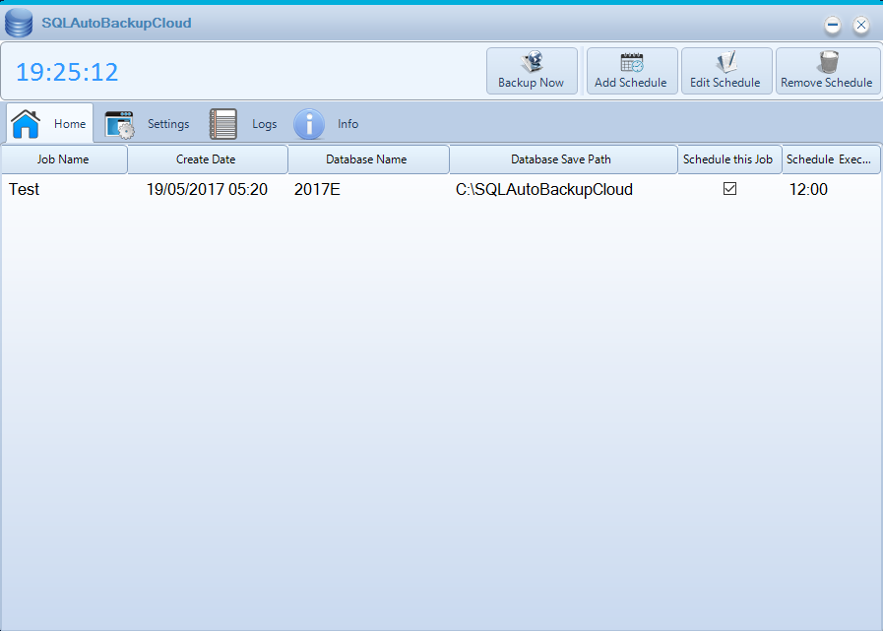Sort by Database Name column header
Viewport: 883px width, 631px height.
tap(368, 159)
